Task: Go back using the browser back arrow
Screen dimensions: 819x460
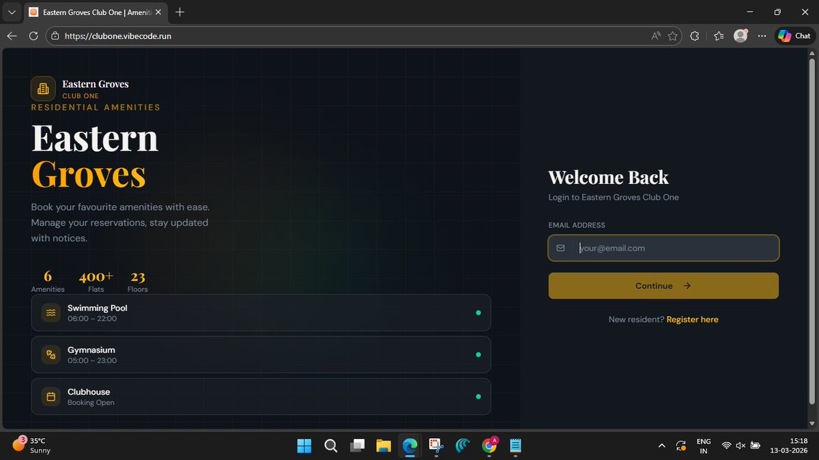Action: coord(12,36)
